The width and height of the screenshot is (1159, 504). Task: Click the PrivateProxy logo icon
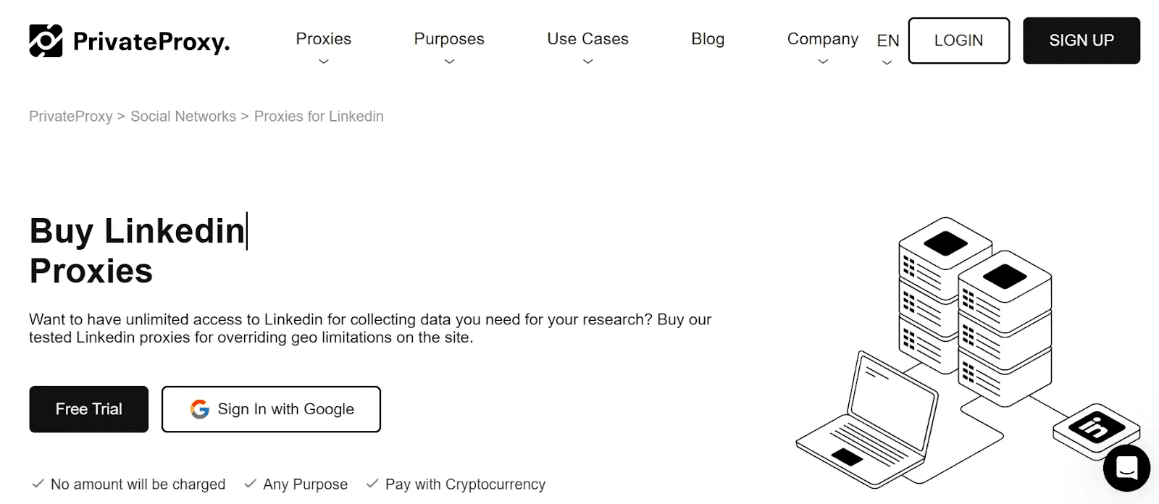[x=46, y=41]
